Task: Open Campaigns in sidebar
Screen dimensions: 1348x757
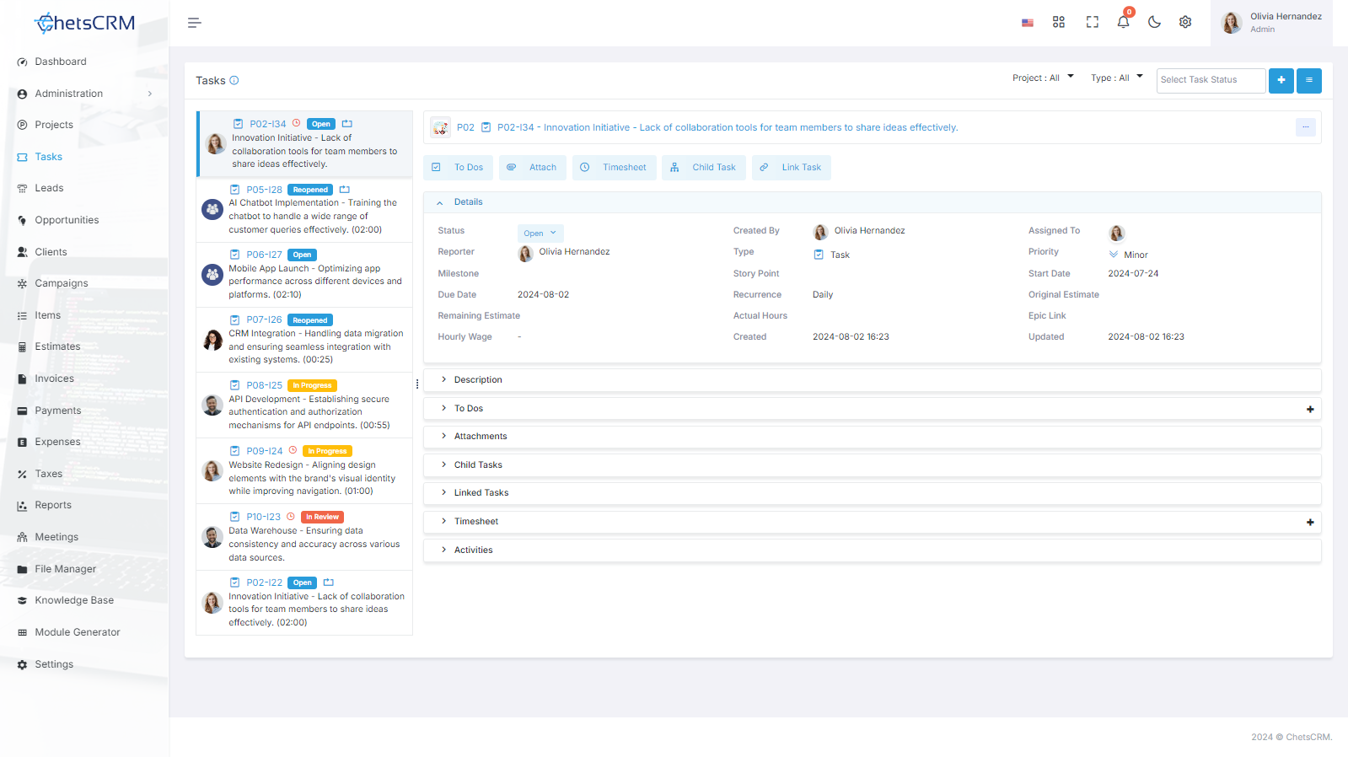Action: 61,283
